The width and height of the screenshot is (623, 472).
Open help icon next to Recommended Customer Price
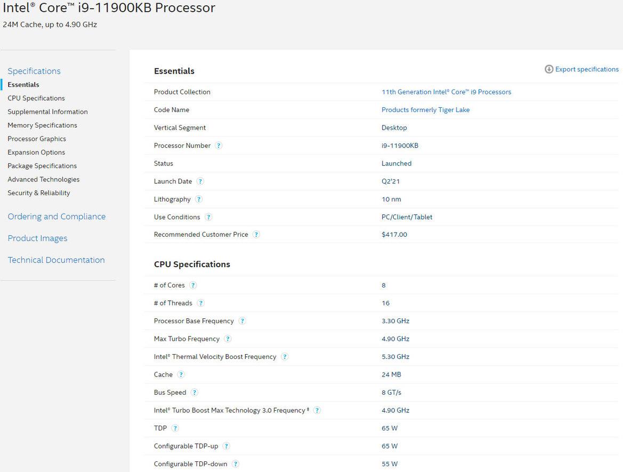(x=256, y=235)
